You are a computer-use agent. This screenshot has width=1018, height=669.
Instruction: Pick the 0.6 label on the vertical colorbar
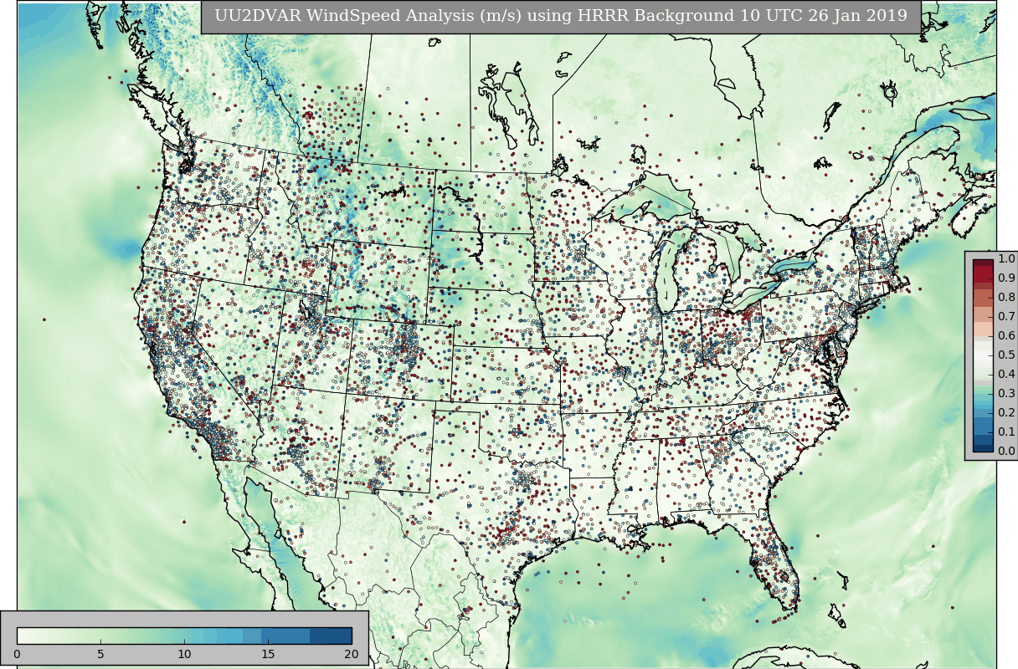1005,336
